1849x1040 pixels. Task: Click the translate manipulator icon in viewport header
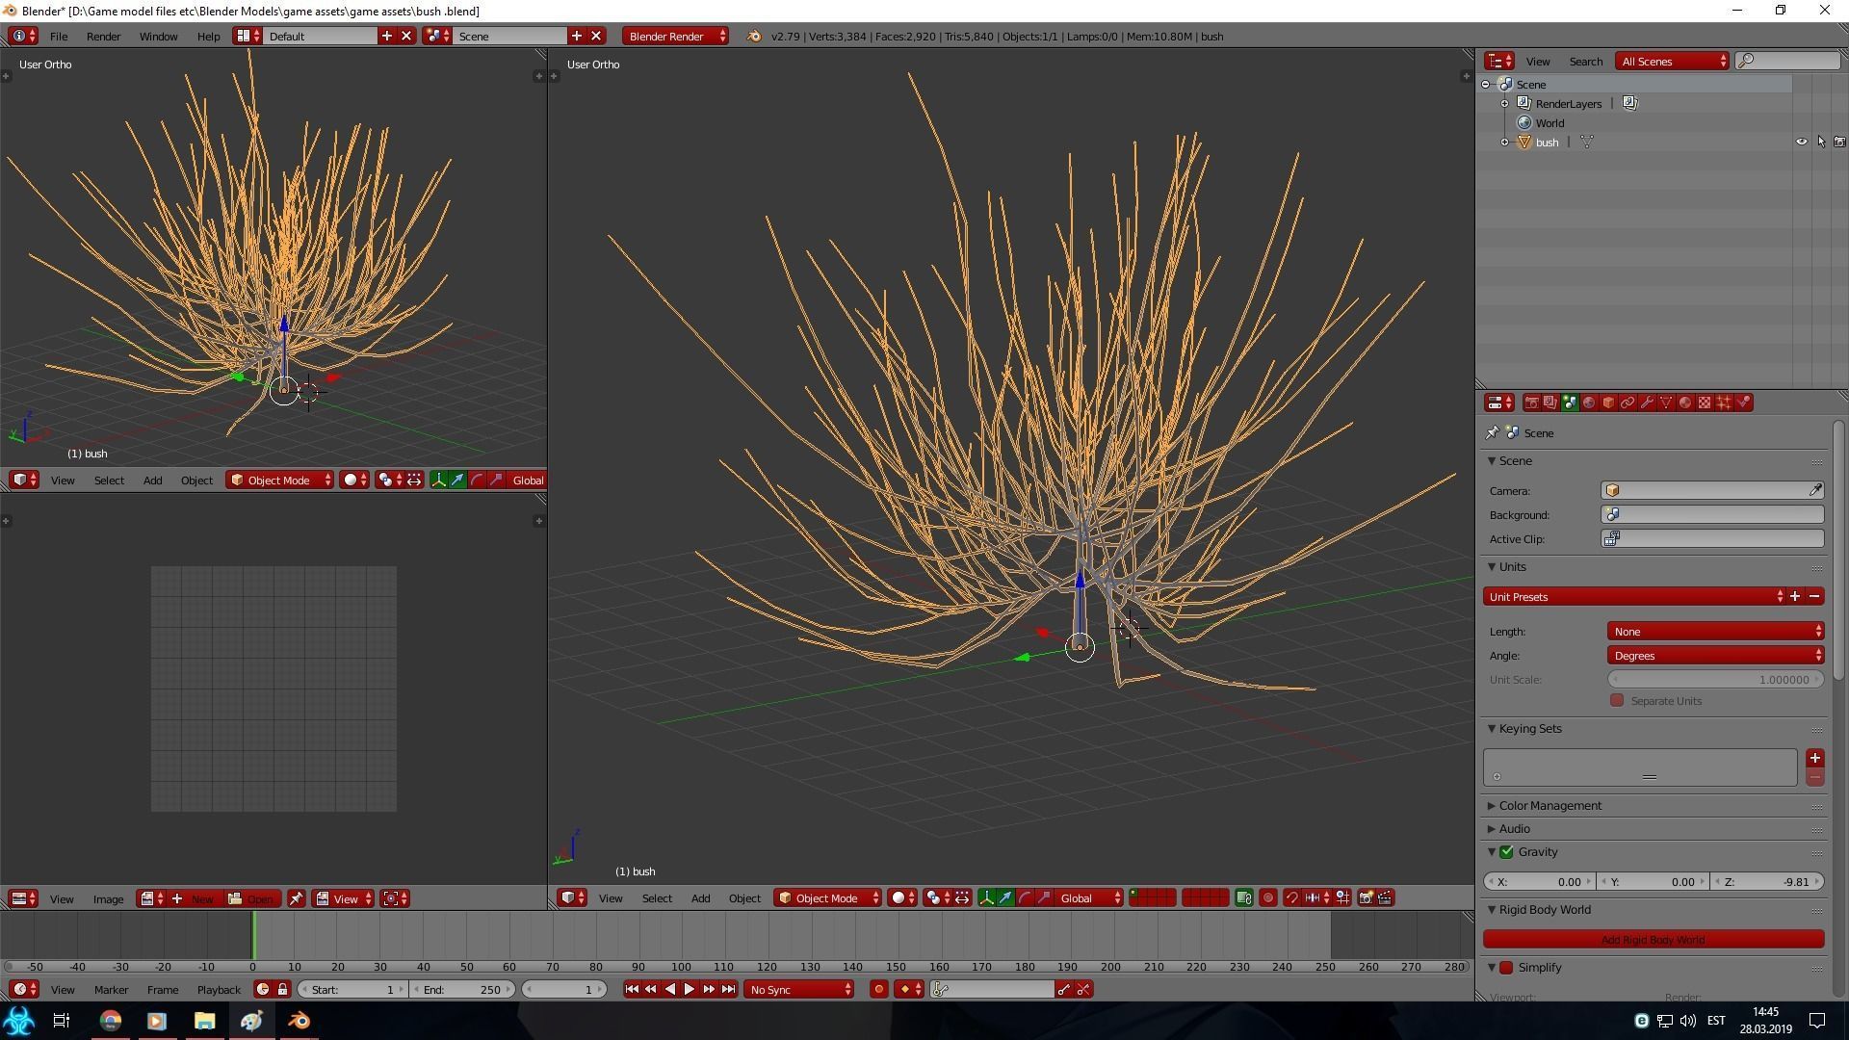(1004, 897)
